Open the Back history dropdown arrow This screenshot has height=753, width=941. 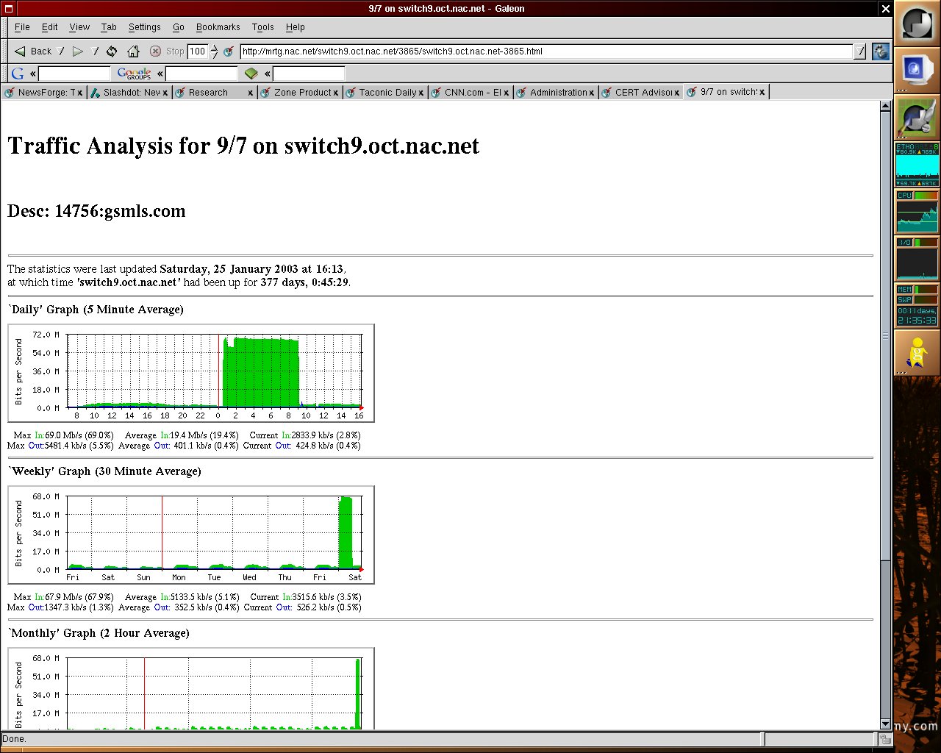point(62,51)
